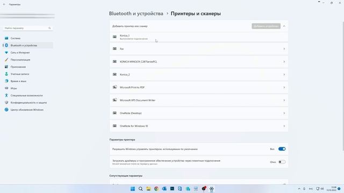This screenshot has width=344, height=193.
Task: Go back using the arrow in title bar
Action: pos(4,4)
